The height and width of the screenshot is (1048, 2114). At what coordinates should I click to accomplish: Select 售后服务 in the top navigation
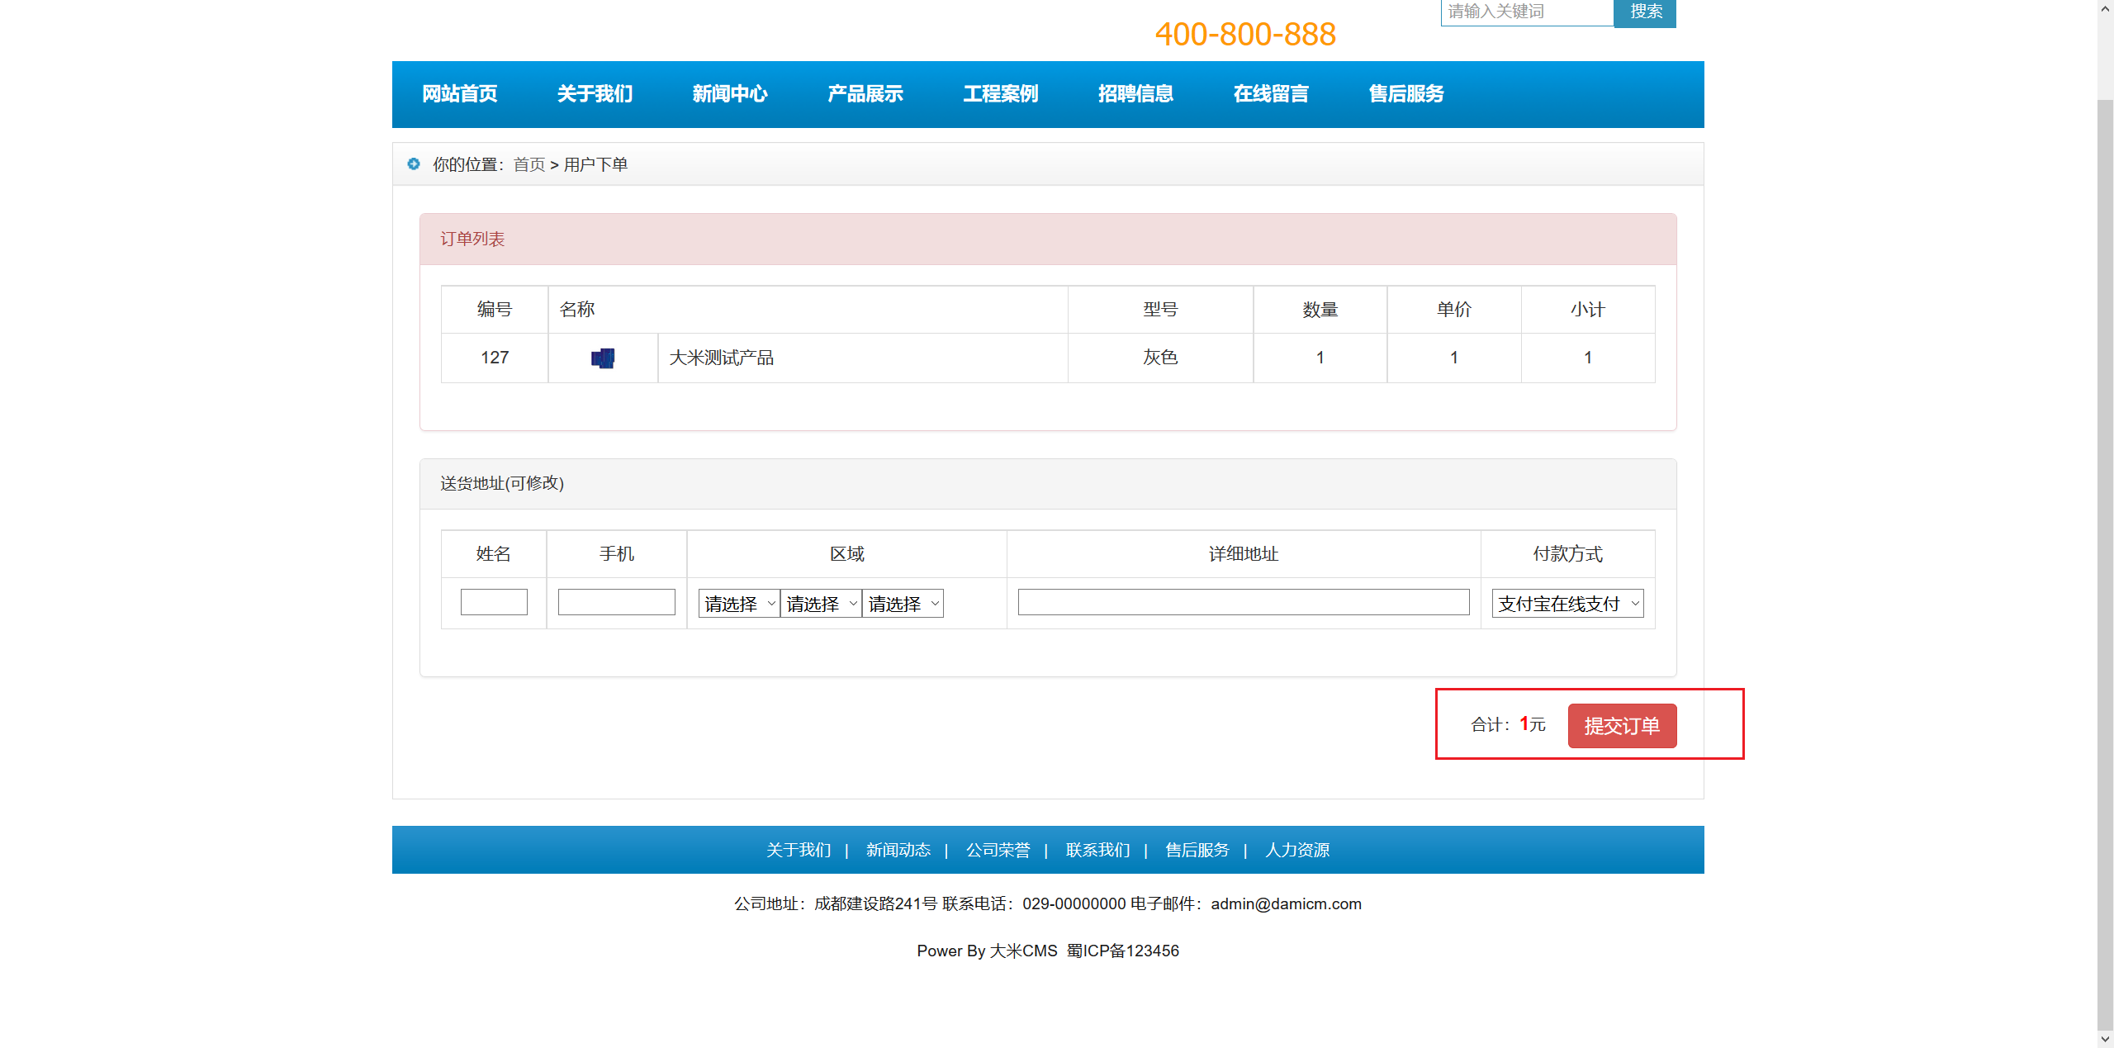(x=1405, y=94)
